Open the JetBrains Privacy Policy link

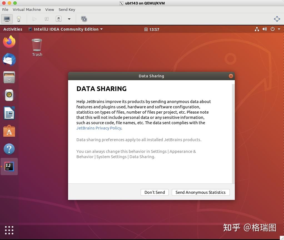[99, 128]
